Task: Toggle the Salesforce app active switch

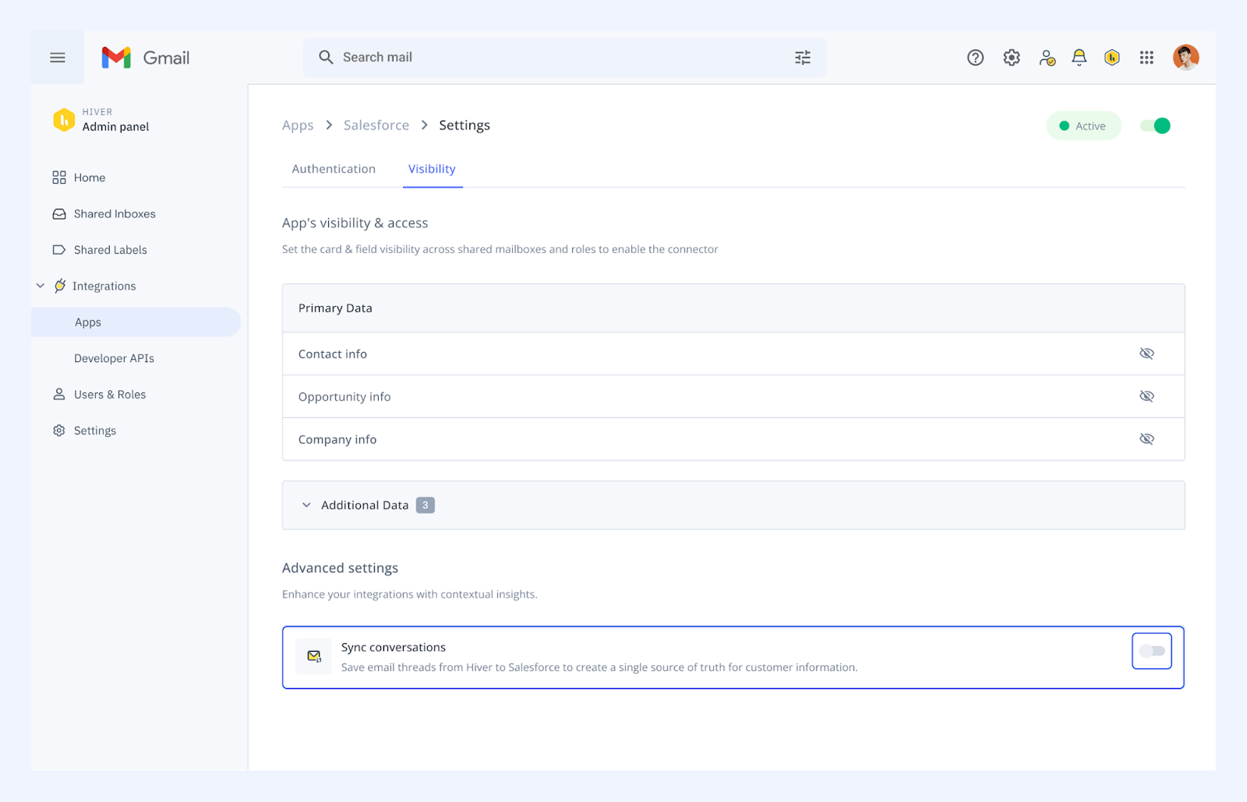Action: tap(1155, 126)
